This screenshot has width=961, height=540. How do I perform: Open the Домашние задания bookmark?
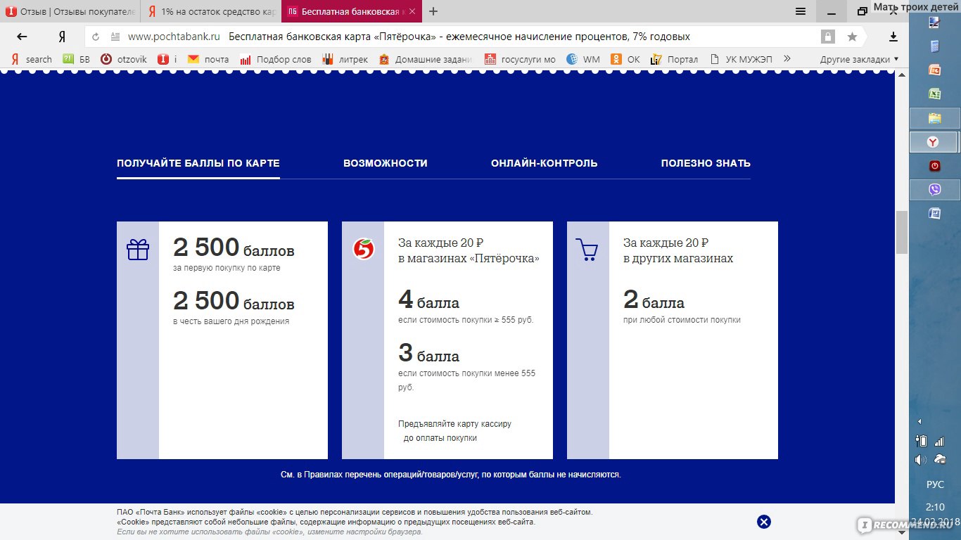(425, 59)
